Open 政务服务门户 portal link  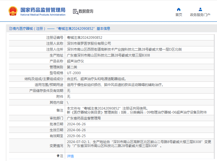pyautogui.click(x=200, y=15)
